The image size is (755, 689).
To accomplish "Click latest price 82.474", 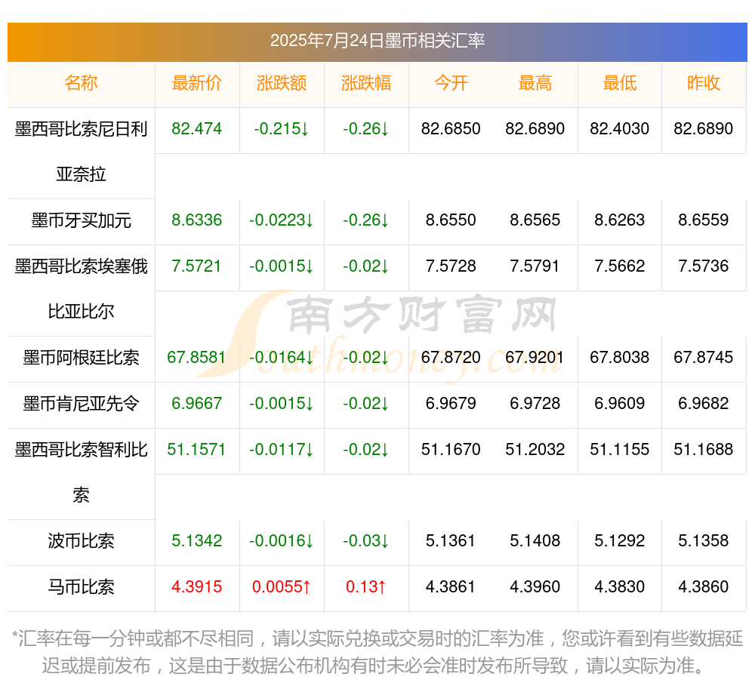I will (x=196, y=129).
